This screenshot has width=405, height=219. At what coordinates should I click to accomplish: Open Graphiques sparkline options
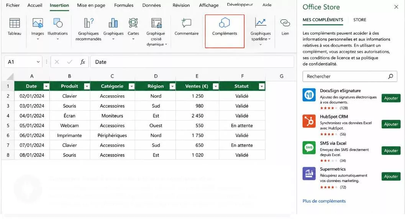[261, 31]
